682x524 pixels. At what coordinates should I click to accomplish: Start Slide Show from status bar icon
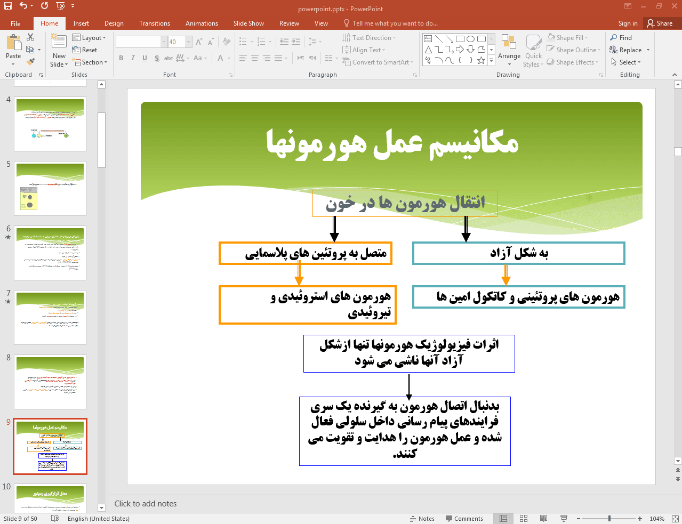(x=564, y=519)
